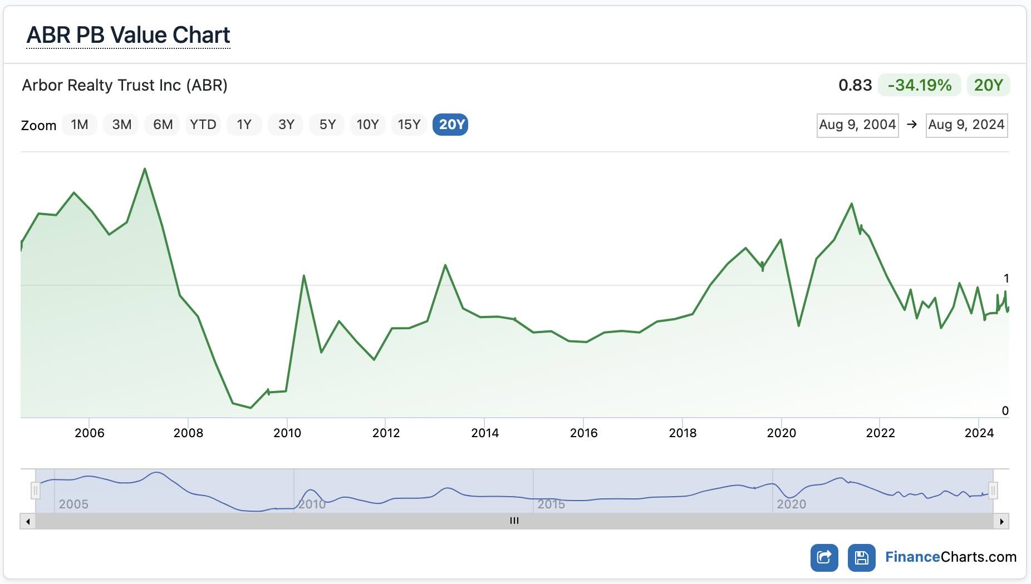Click the 2012 x-axis label
The height and width of the screenshot is (584, 1031).
tap(386, 433)
